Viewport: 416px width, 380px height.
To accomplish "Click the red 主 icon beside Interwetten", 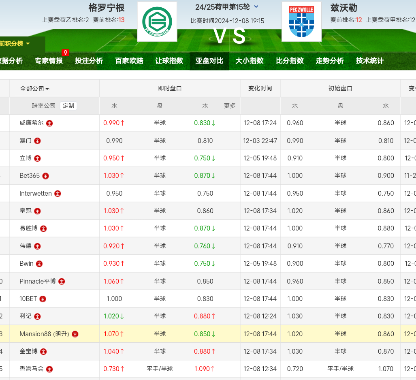I will 58,194.
